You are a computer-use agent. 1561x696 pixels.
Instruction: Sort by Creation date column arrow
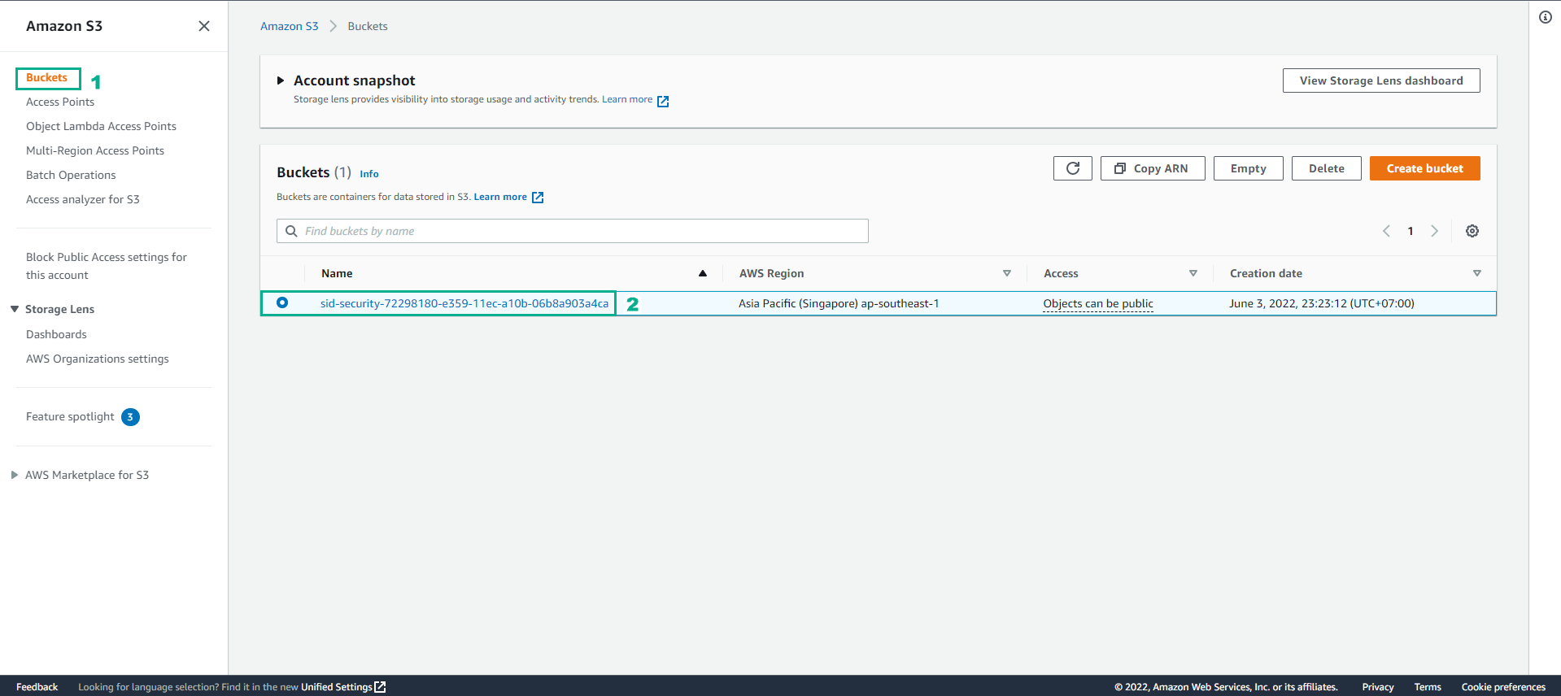tap(1477, 273)
